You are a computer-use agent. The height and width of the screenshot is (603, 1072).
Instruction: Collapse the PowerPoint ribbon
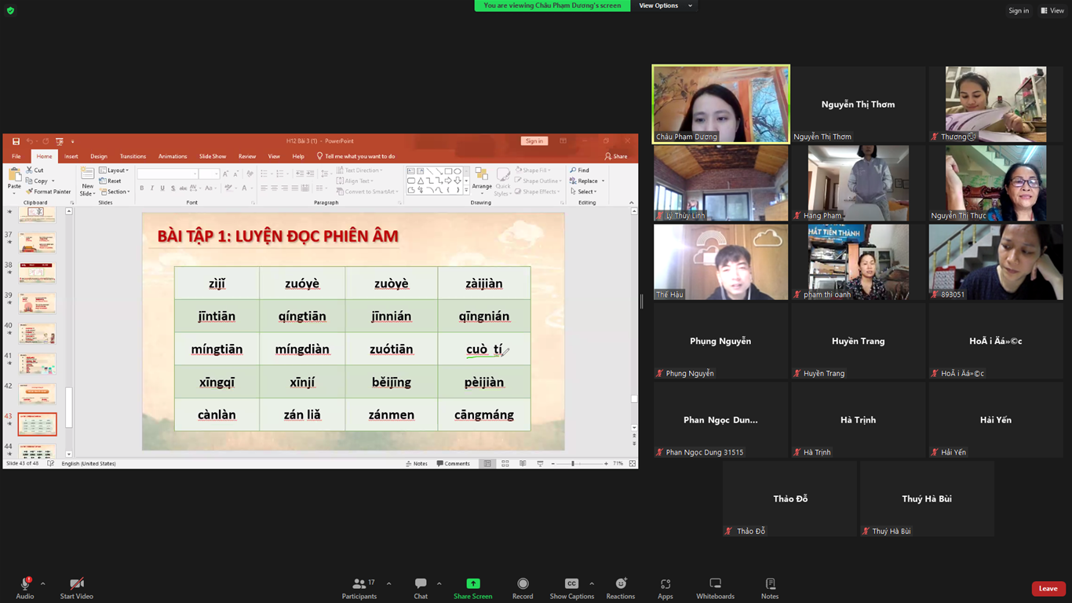pos(632,203)
